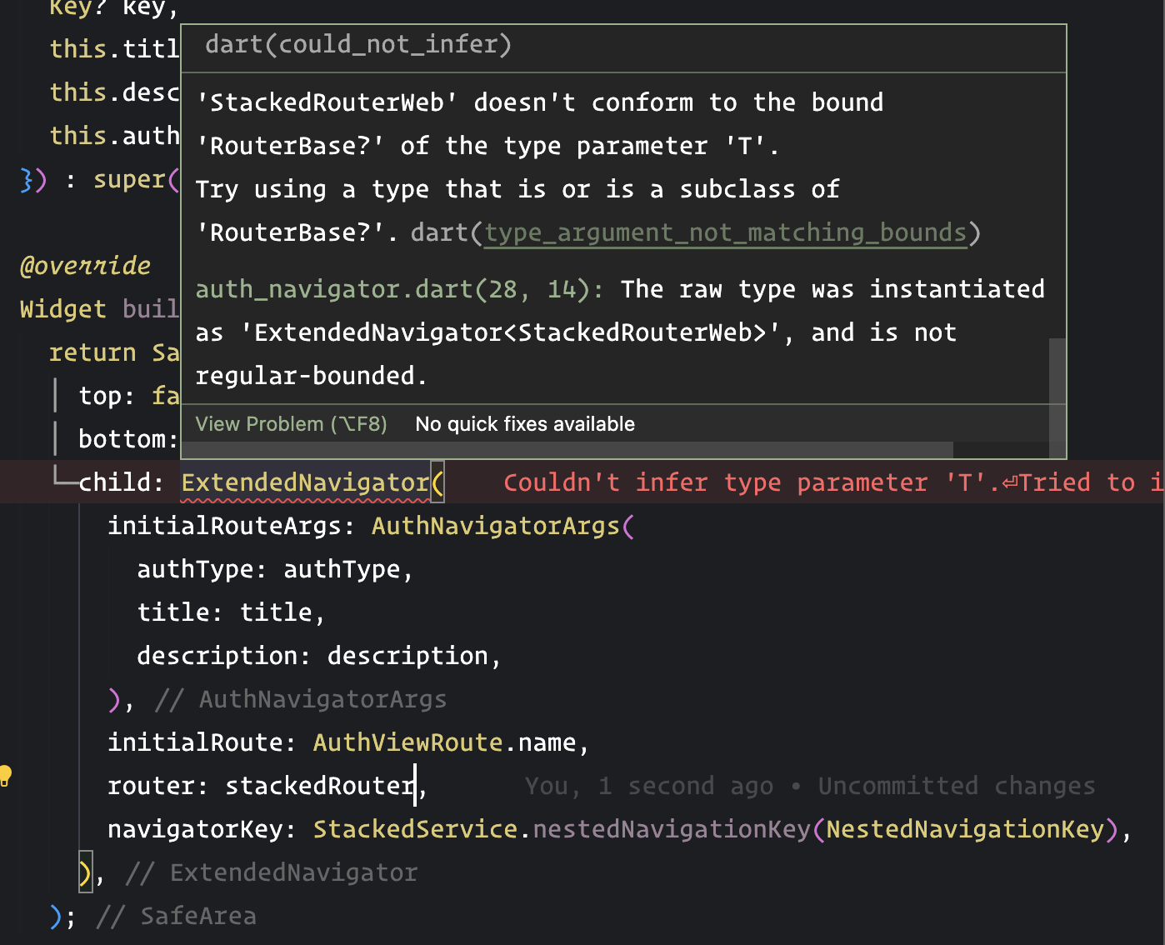Click AuthNavigatorArgs in the initialRouteArgs line
Viewport: 1165px width, 945px height.
496,526
